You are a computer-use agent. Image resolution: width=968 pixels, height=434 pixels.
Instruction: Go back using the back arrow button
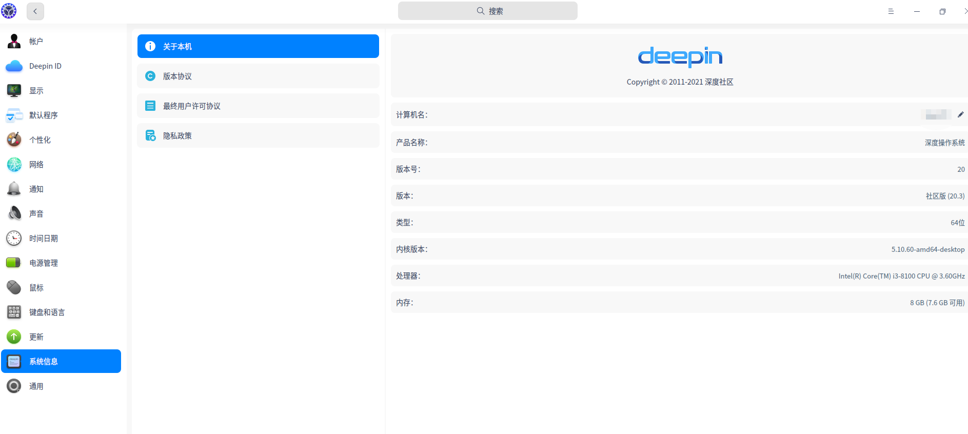35,11
